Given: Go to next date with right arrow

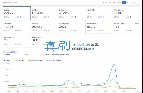Looking at the screenshot, I should coord(139,3).
